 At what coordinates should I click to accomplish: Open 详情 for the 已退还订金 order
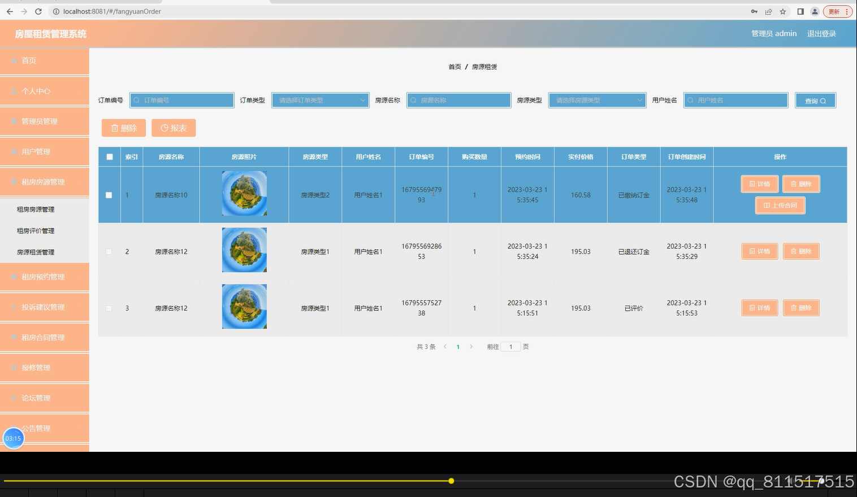(760, 251)
